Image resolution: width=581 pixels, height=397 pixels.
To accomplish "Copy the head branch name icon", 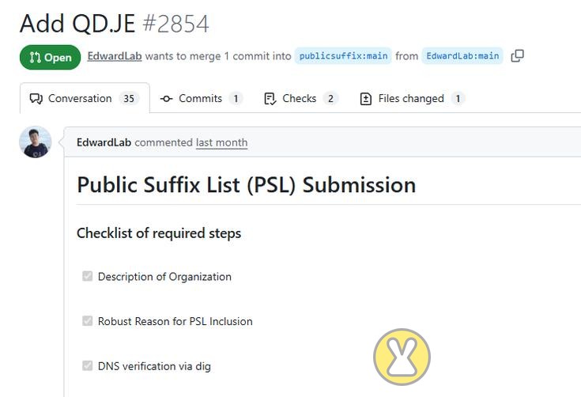I will click(x=517, y=56).
